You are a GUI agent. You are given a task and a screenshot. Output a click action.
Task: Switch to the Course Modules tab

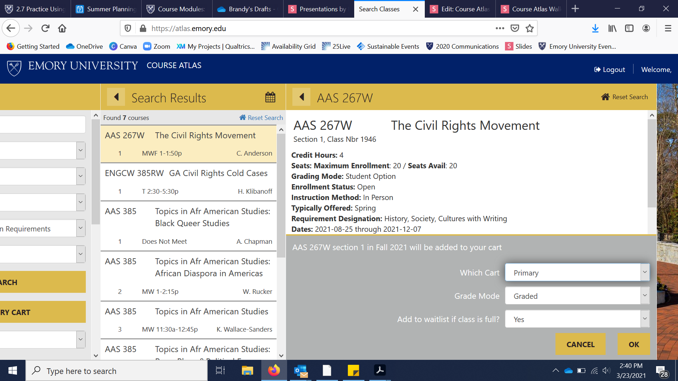coord(177,9)
